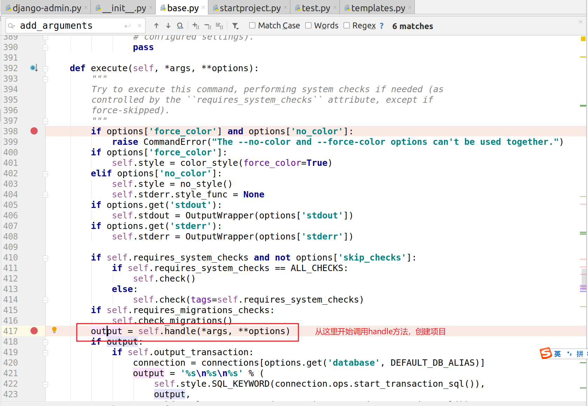Click the fold end marker at line 390
The height and width of the screenshot is (406, 588).
tap(45, 47)
